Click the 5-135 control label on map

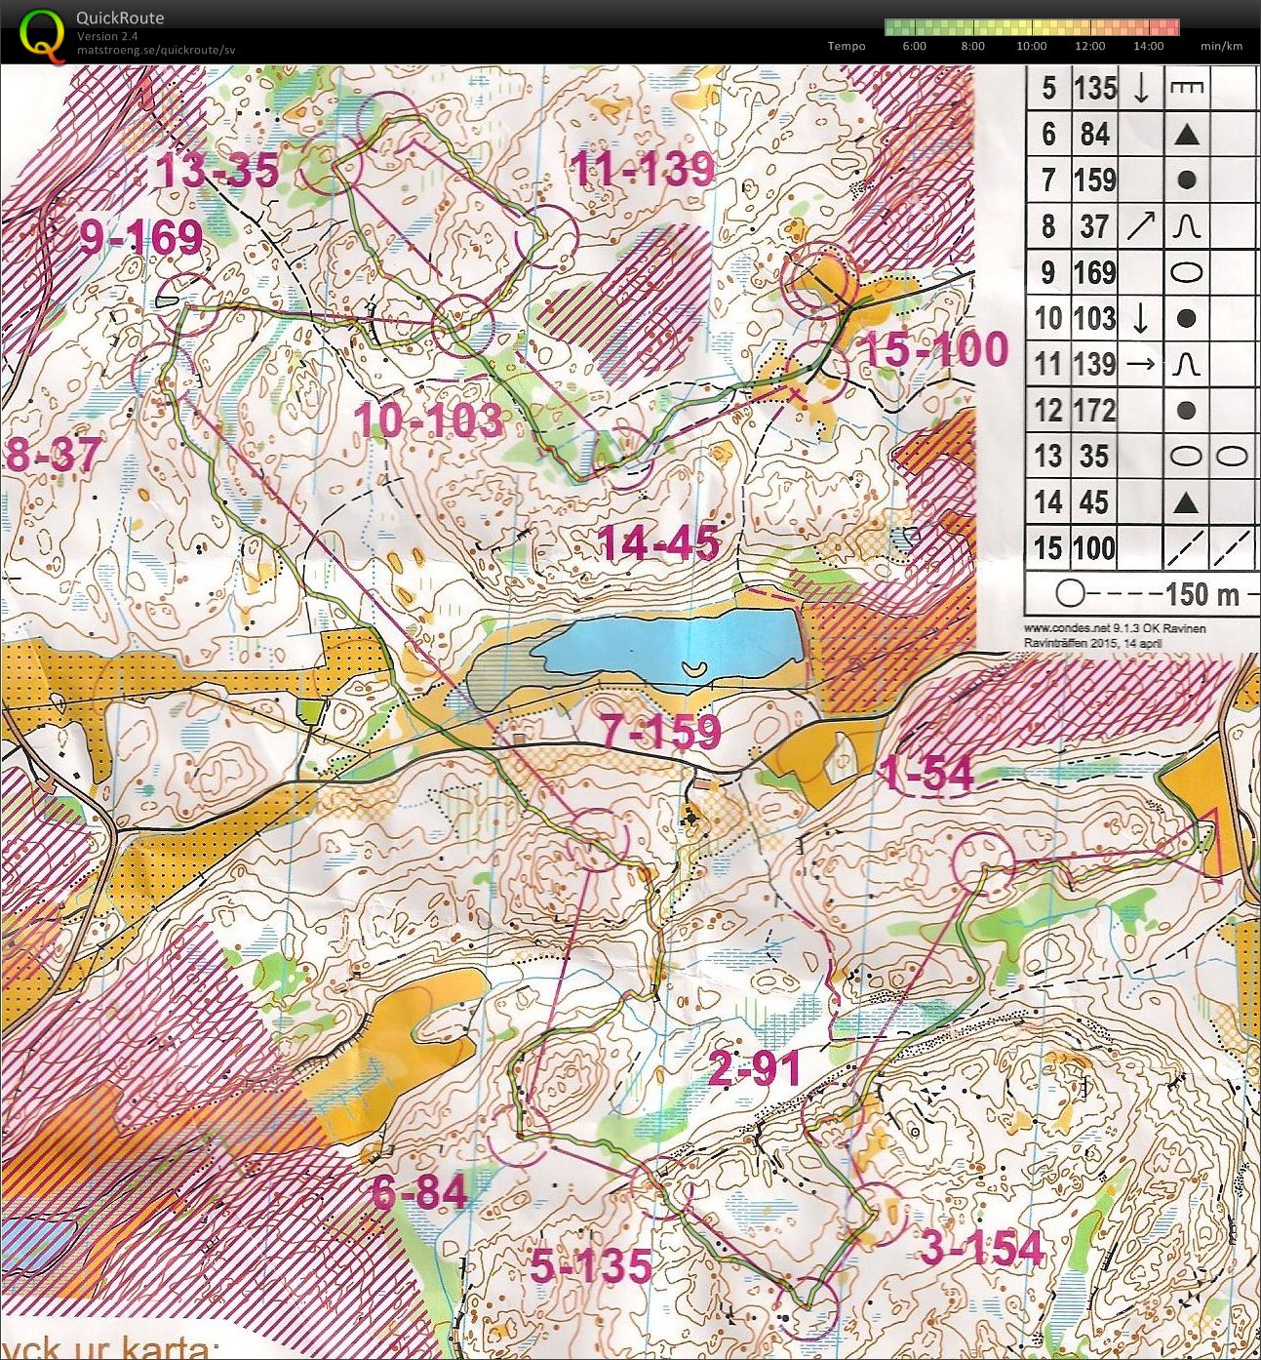[x=591, y=1266]
